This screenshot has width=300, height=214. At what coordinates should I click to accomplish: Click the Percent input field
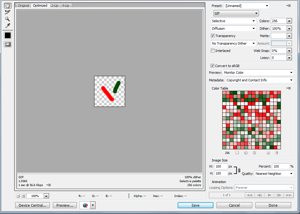click(281, 166)
